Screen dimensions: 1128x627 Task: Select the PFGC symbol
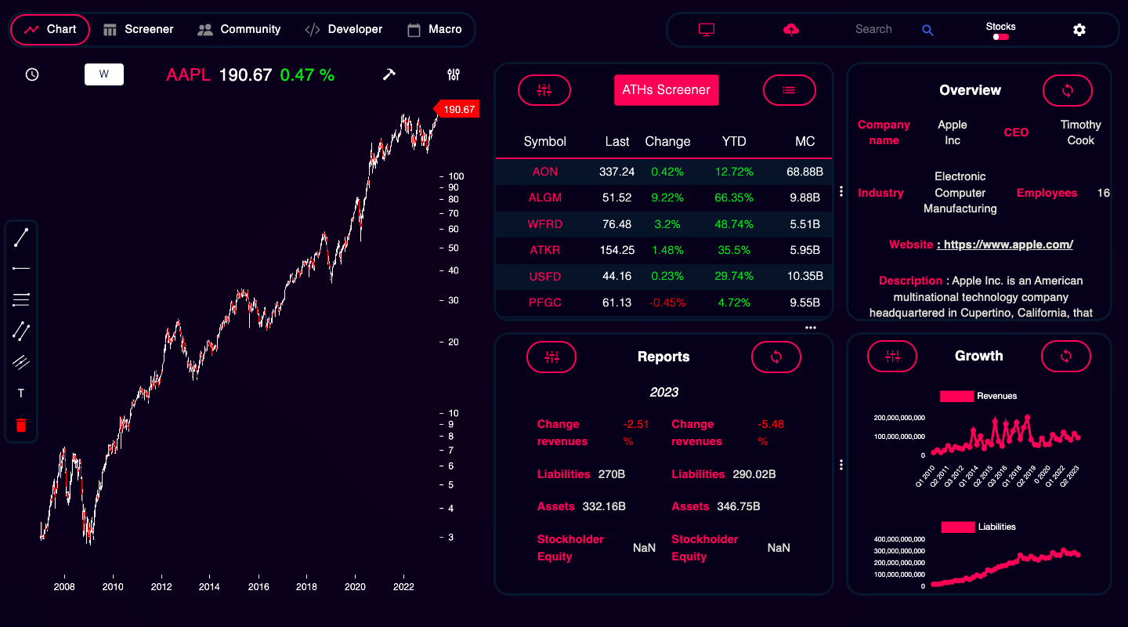(545, 303)
